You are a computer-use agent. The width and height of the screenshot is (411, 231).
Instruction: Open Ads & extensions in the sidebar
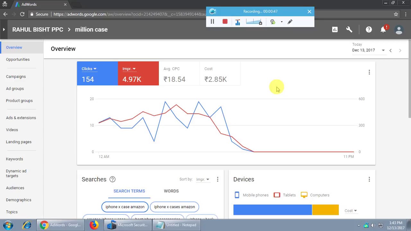22,118
